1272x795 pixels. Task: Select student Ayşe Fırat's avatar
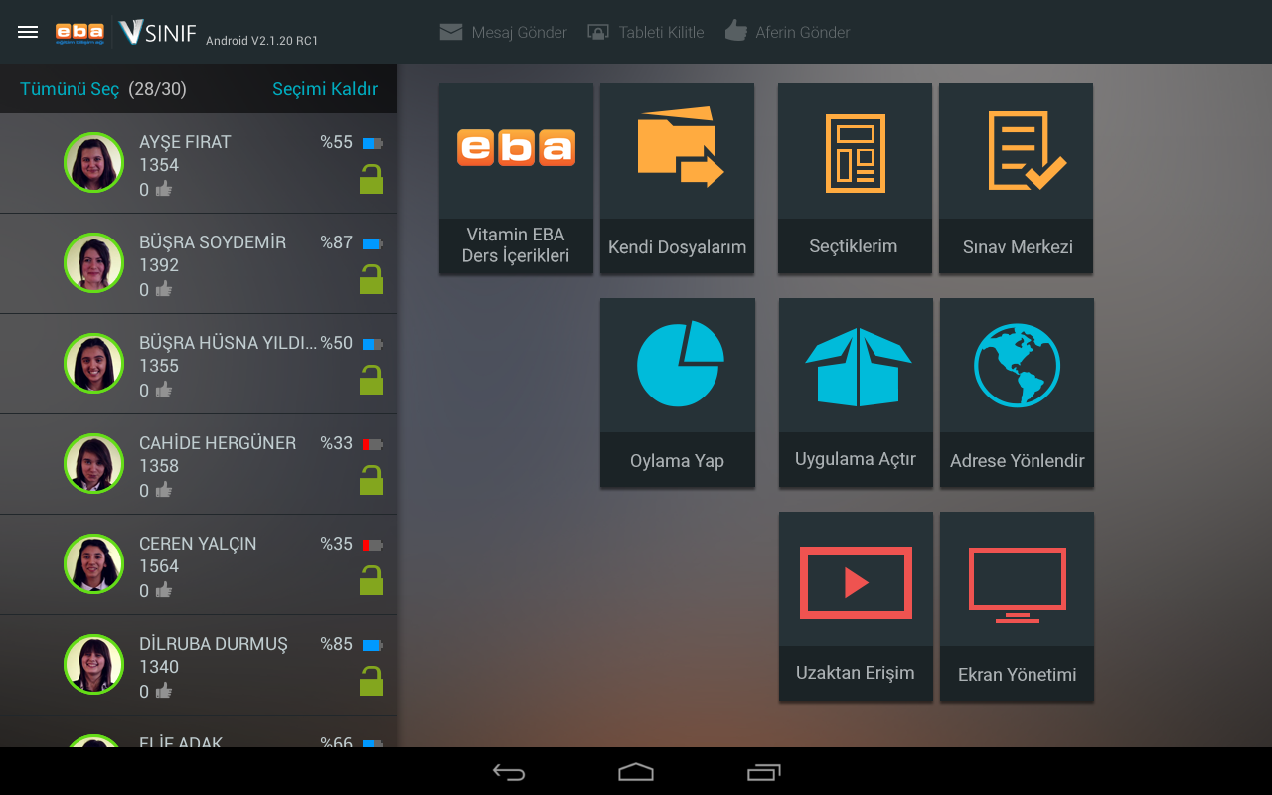[x=93, y=162]
